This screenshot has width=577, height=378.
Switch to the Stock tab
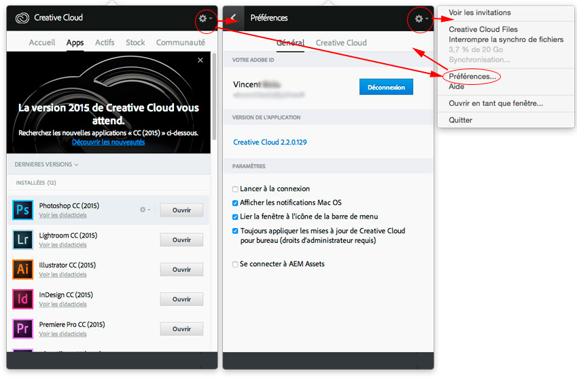pyautogui.click(x=135, y=43)
